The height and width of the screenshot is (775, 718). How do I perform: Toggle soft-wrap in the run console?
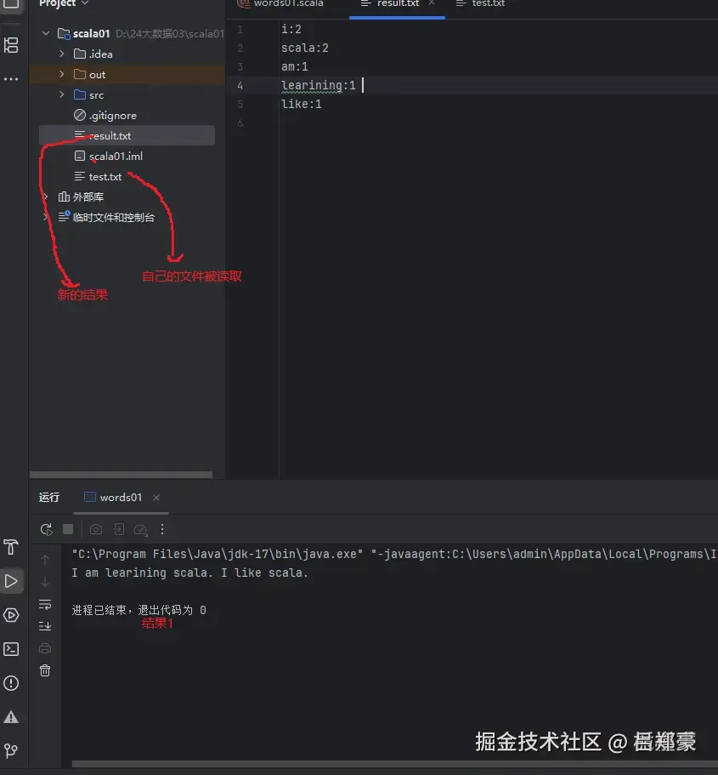45,605
